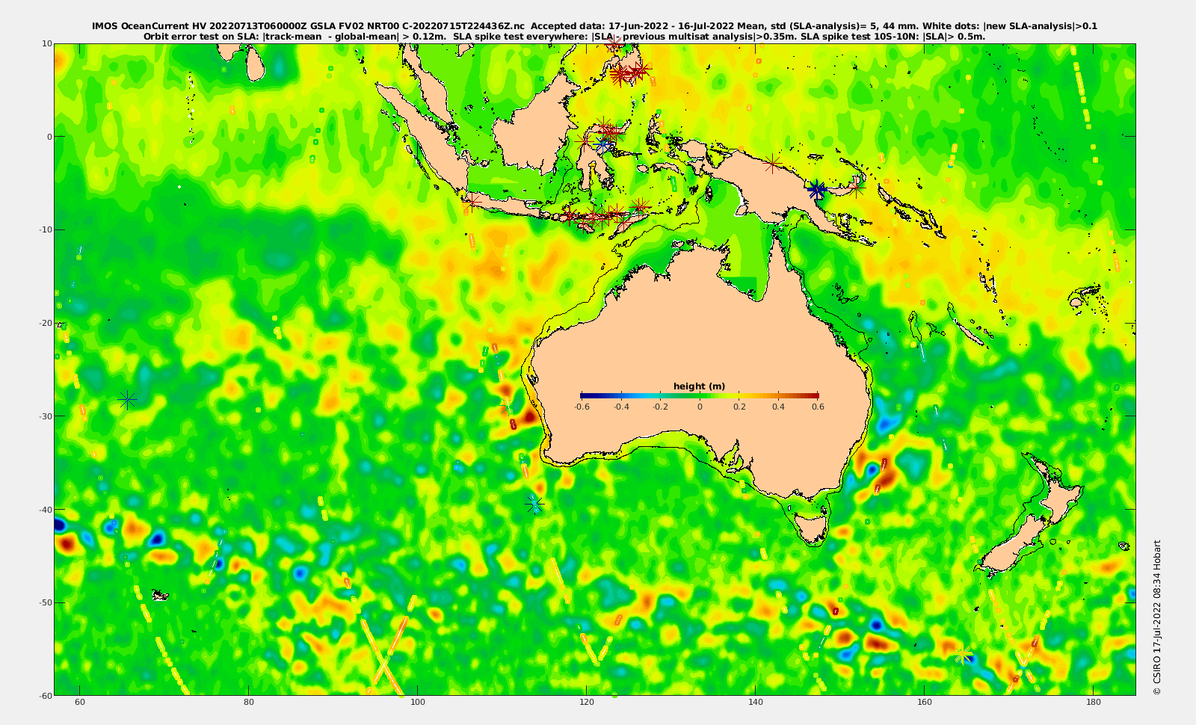This screenshot has width=1196, height=725.
Task: Click the 0.2 colorbar tick label
Action: [739, 407]
